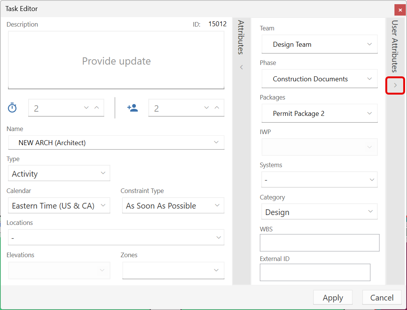Open the Team dropdown set to Design Team
407x310 pixels.
[x=320, y=44]
